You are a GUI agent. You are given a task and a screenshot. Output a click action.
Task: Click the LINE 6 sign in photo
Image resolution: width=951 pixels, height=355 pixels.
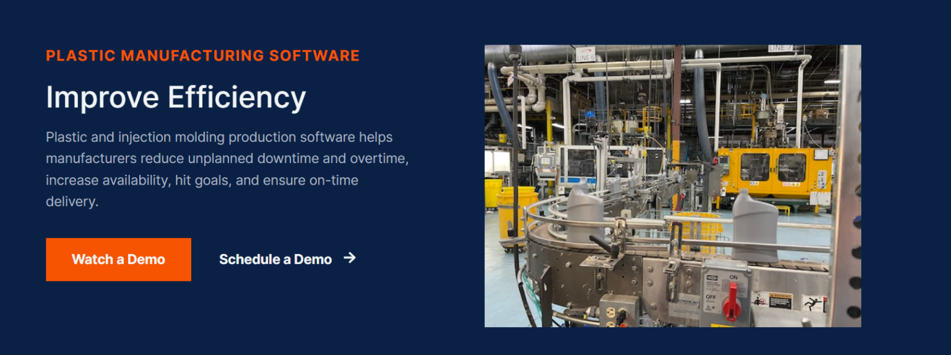(584, 55)
